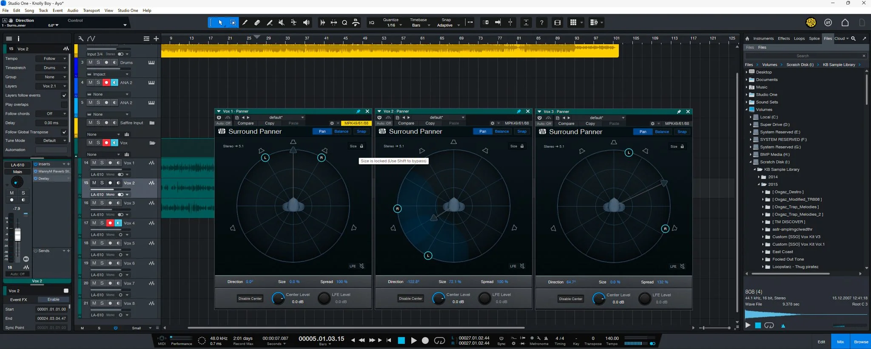Open the Edit view button

821,342
